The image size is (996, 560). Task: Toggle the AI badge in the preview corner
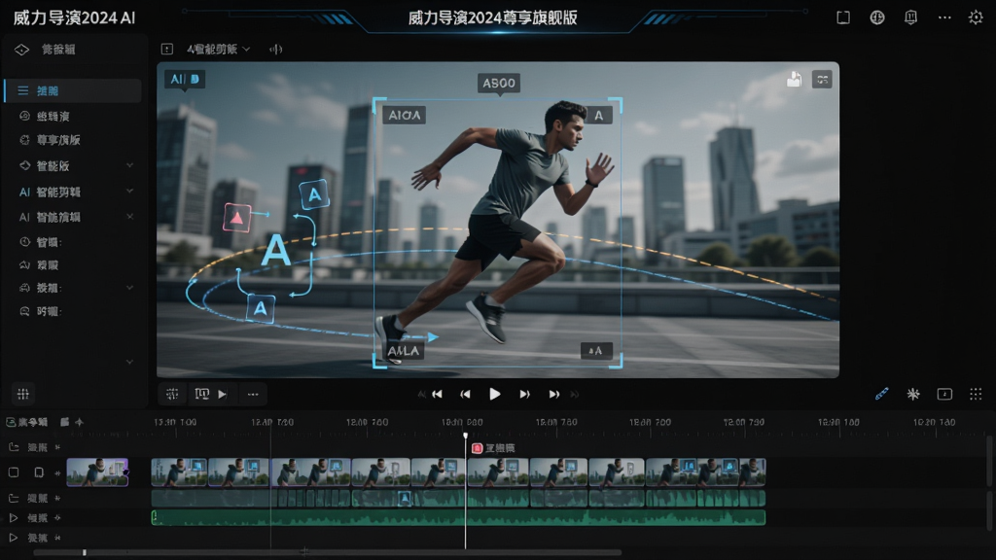pos(185,80)
